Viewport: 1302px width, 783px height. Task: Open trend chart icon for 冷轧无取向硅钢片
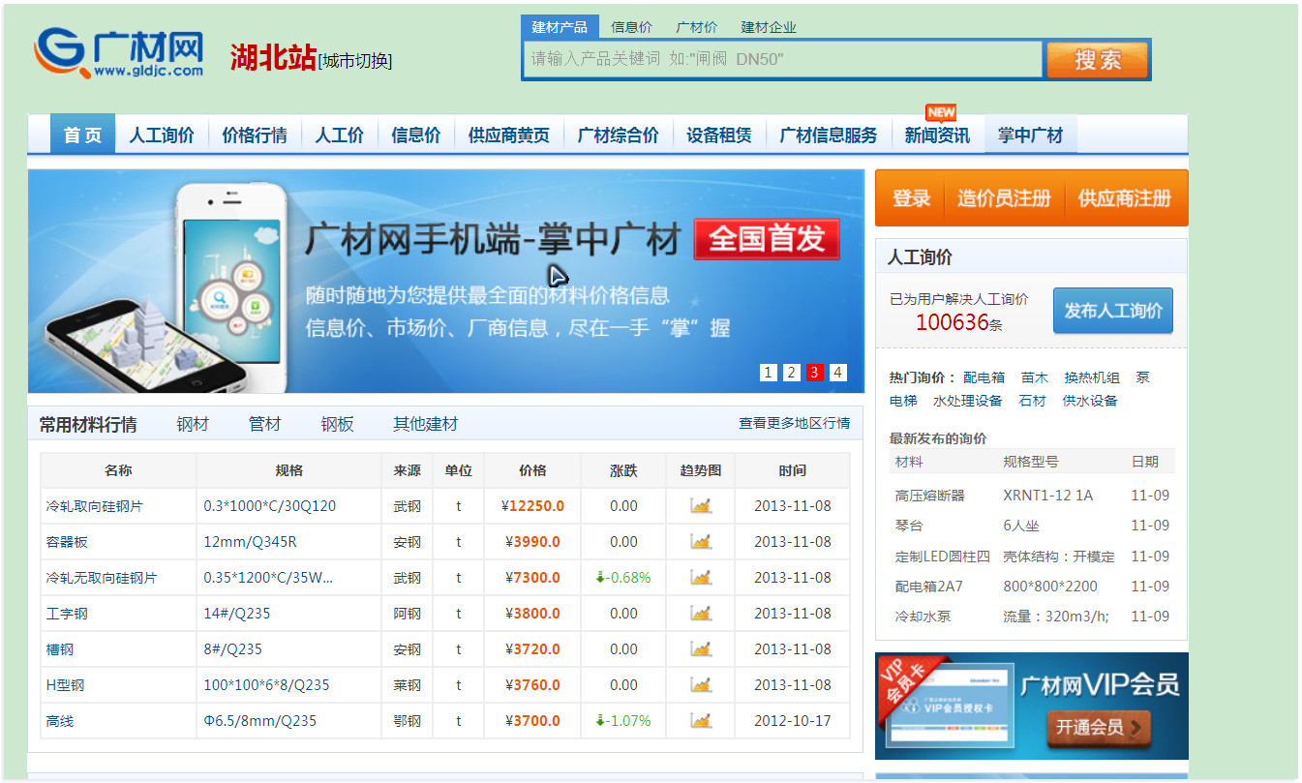click(701, 577)
